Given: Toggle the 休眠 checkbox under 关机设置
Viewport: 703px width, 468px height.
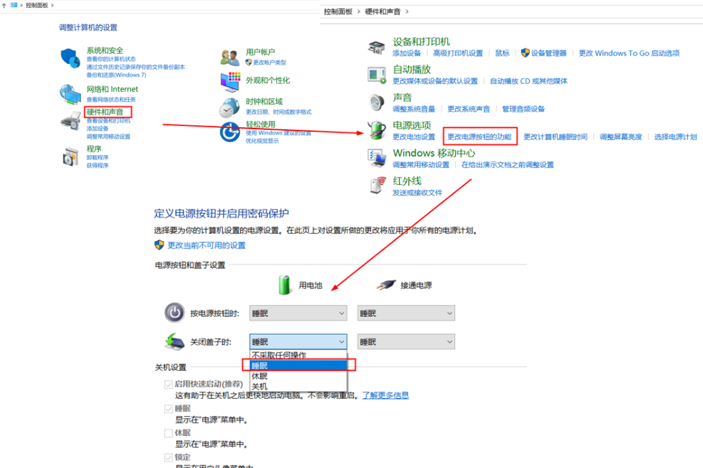Looking at the screenshot, I should point(168,433).
